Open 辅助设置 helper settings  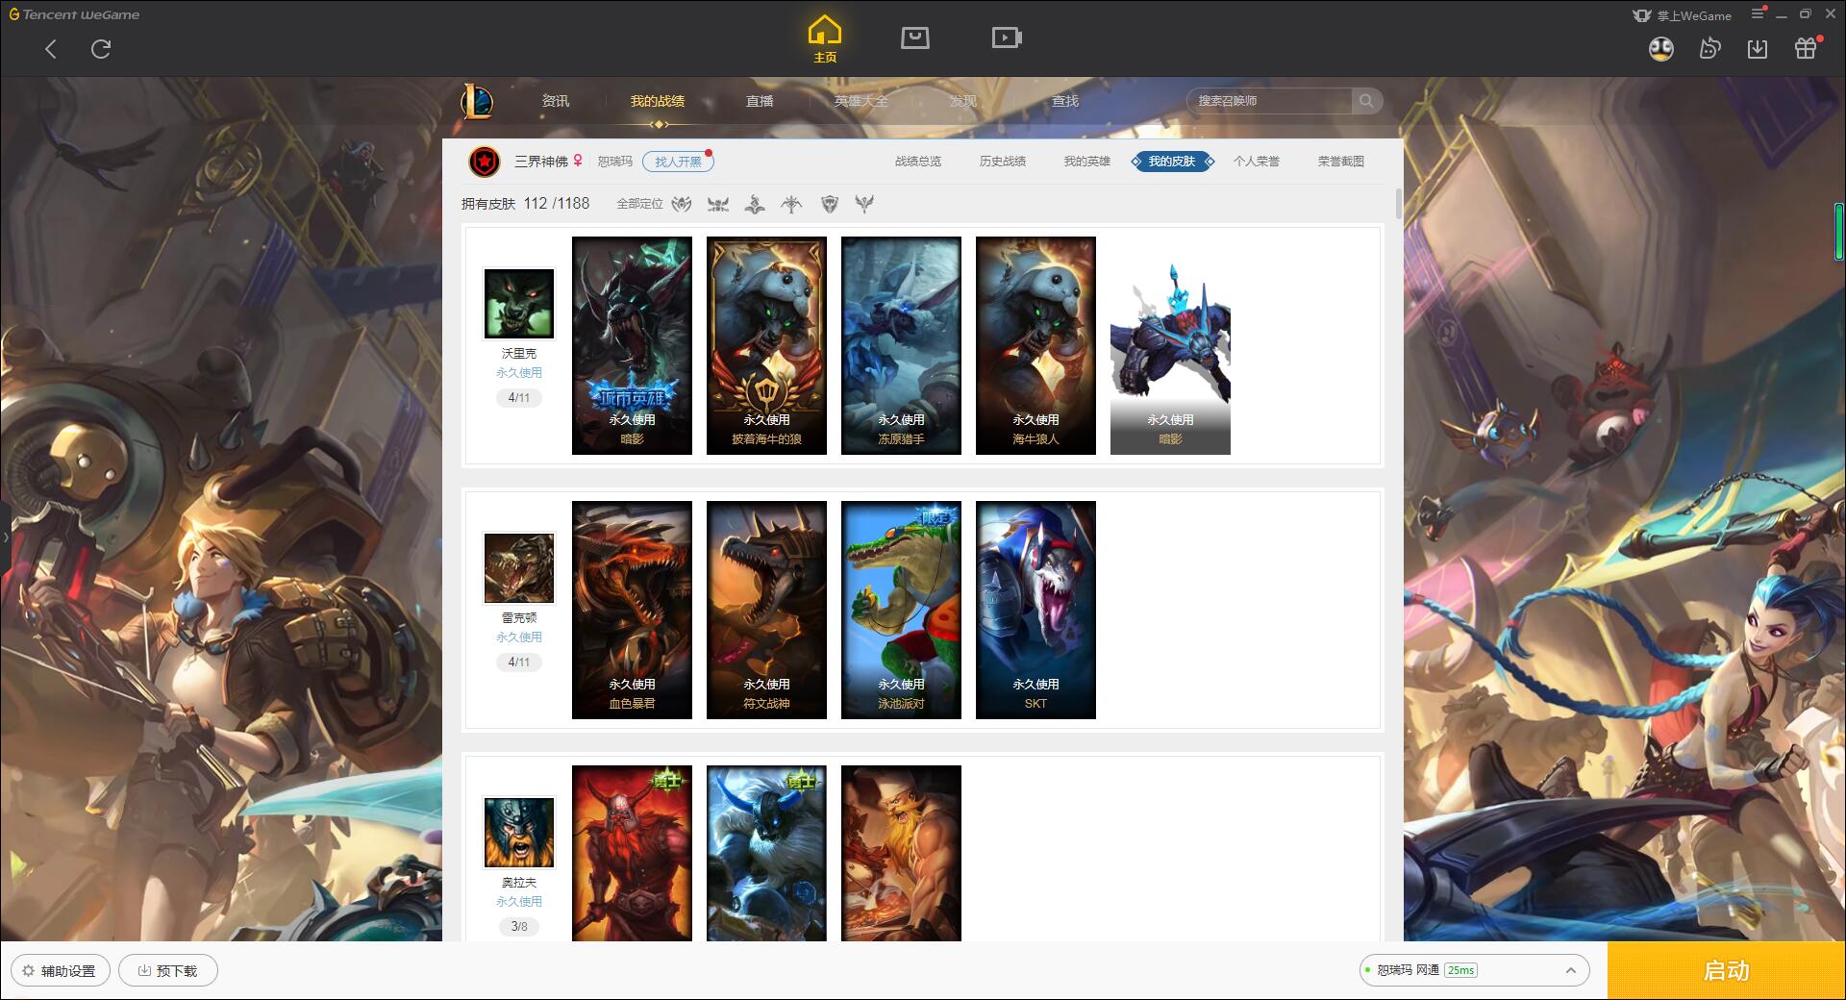(60, 971)
